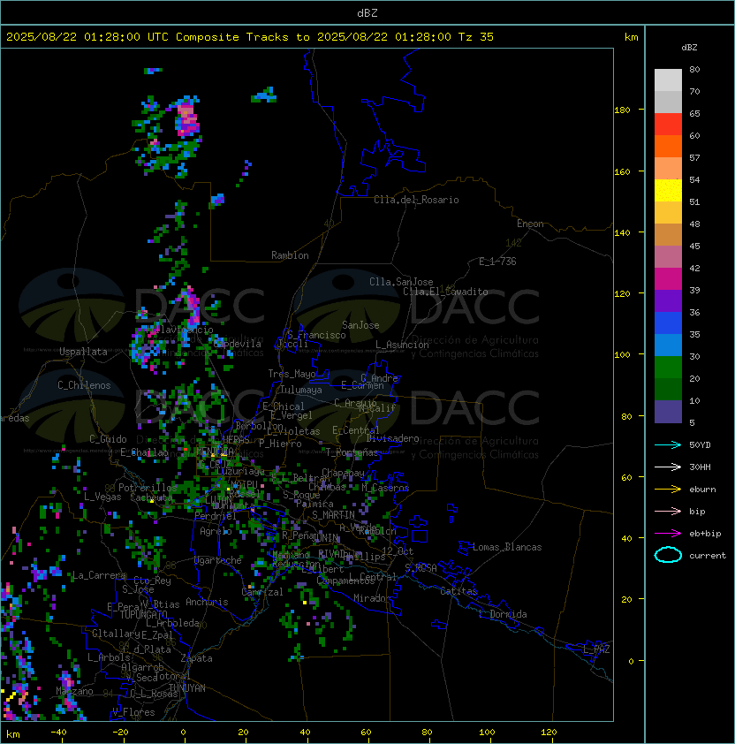The image size is (735, 744).
Task: Select the yellow eburn arrow symbol
Action: point(668,490)
